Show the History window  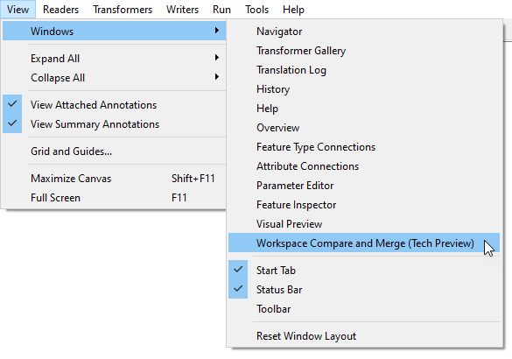(364, 88)
